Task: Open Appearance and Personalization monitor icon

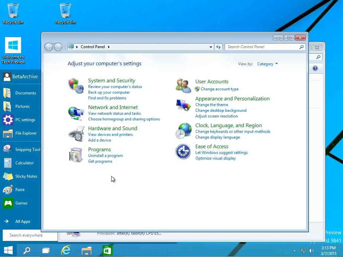Action: click(183, 105)
